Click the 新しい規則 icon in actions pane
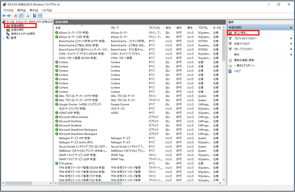Screen dimensions: 295x192 (x=230, y=33)
